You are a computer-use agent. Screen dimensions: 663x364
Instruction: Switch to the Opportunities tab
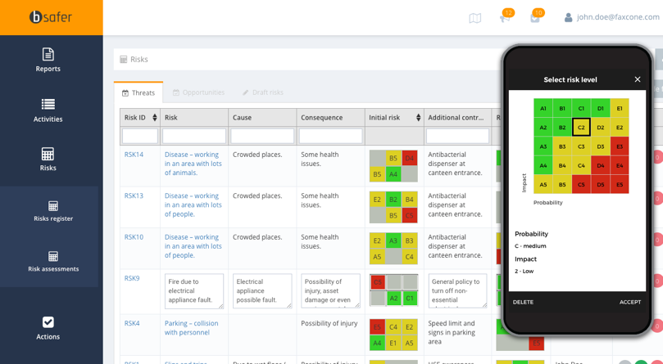coord(198,92)
